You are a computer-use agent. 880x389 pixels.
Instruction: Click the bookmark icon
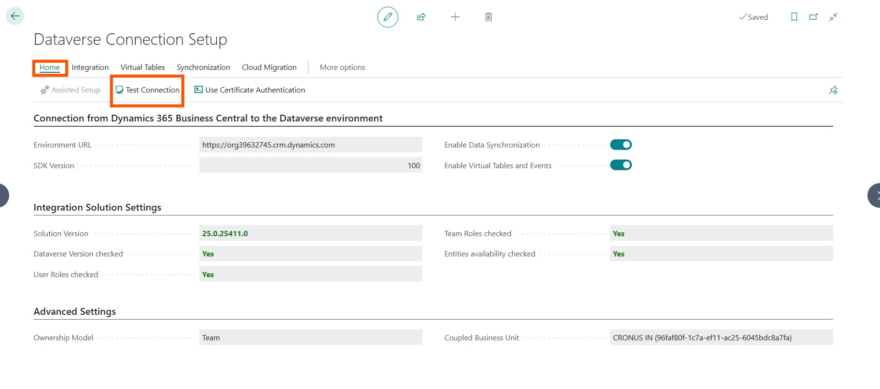[x=794, y=17]
